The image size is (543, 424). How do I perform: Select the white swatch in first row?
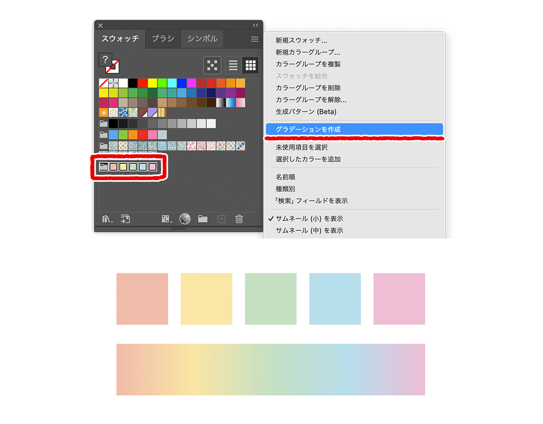pos(123,83)
